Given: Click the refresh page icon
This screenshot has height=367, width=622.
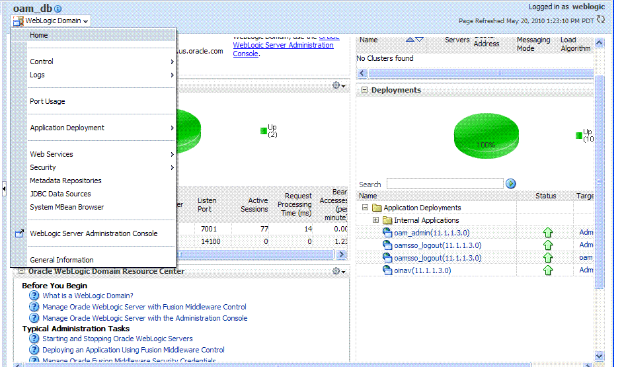Looking at the screenshot, I should 601,19.
